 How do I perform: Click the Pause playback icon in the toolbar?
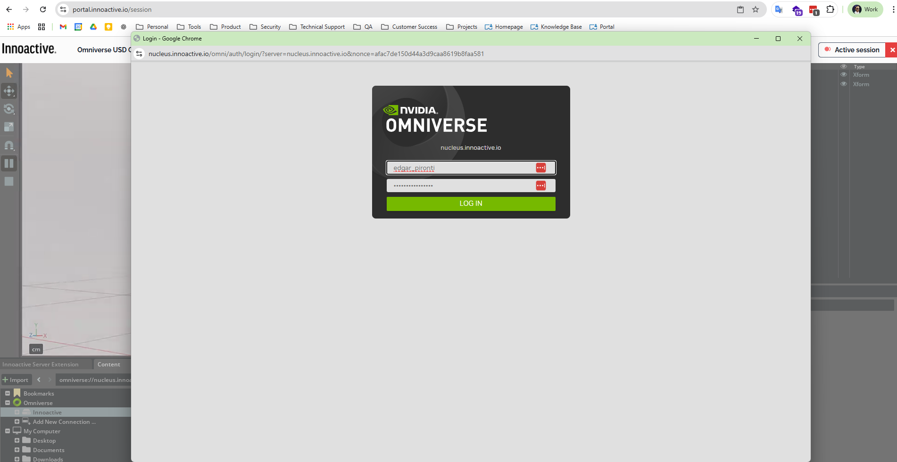tap(9, 163)
